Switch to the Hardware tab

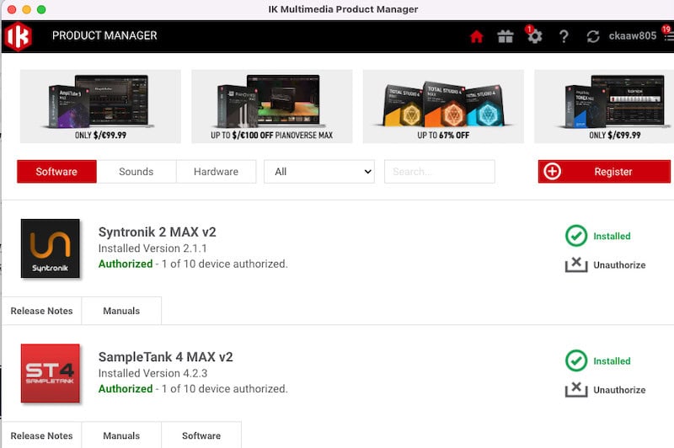tap(217, 172)
